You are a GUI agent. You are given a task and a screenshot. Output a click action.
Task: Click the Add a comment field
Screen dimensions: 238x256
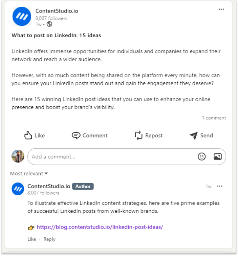click(127, 156)
